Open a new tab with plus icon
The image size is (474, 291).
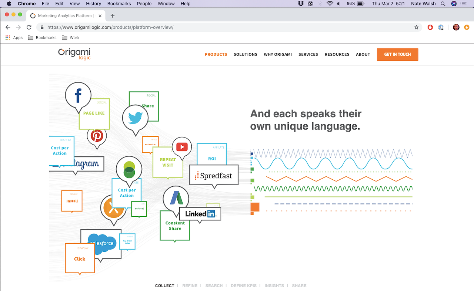pos(113,16)
